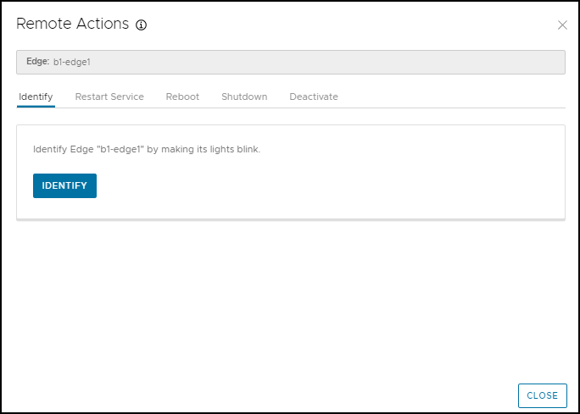
Task: Click the bottom border of the Identify panel
Action: click(x=290, y=219)
